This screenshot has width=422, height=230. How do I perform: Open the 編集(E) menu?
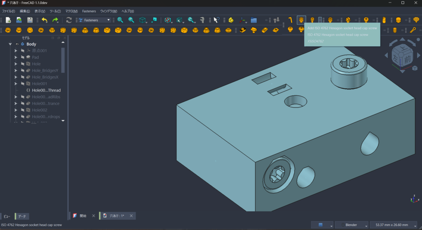pos(25,11)
